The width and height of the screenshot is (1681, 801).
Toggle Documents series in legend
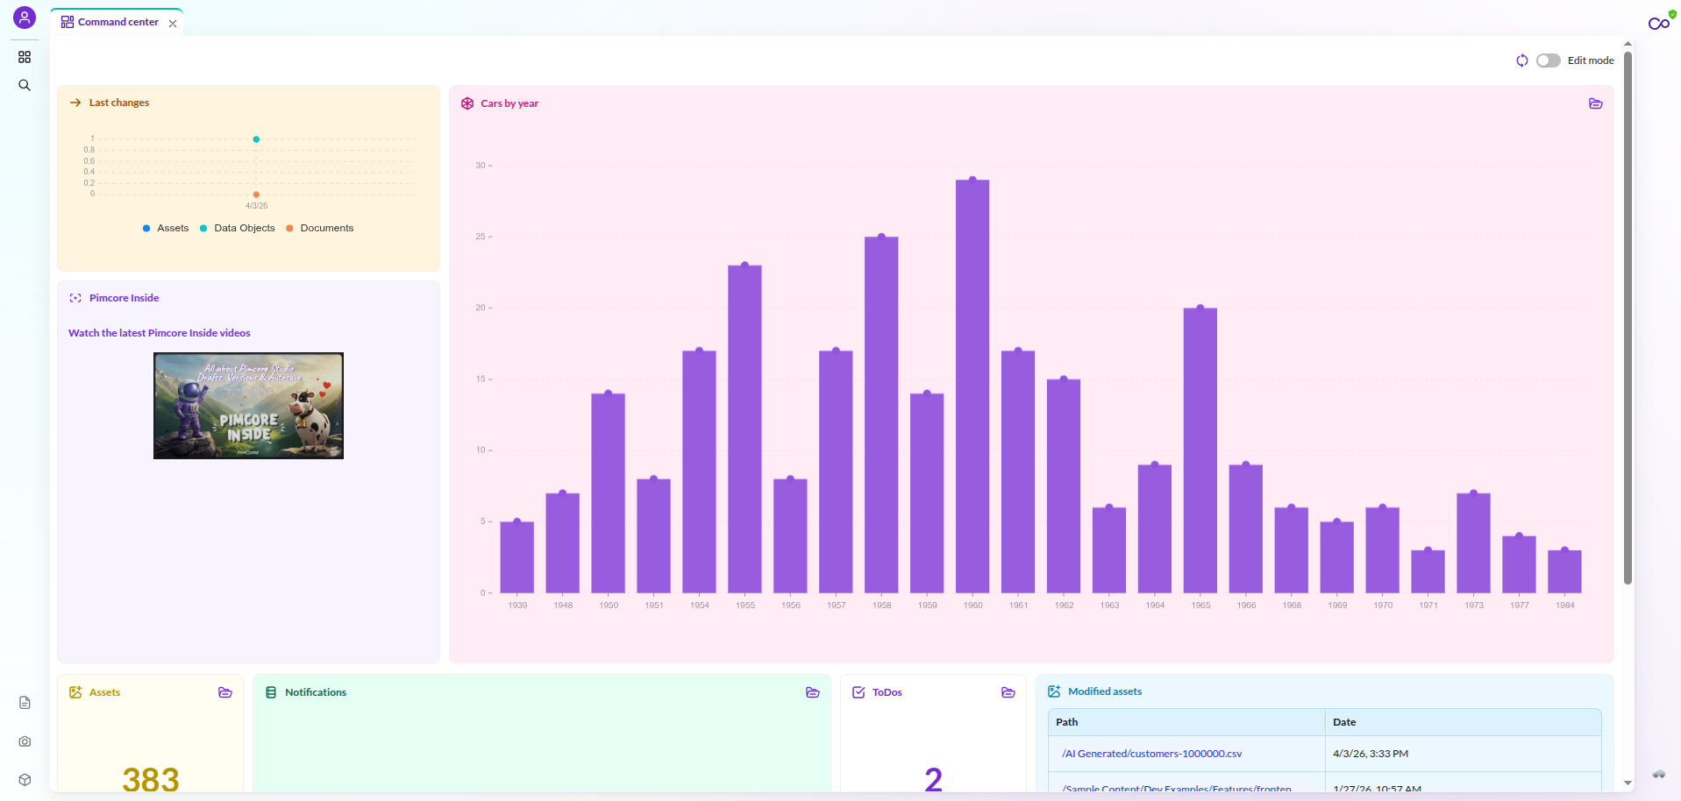pos(320,228)
